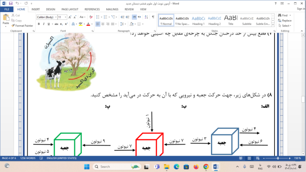Open the Calibri (Body) font name dropdown
This screenshot has height=172, width=306.
tap(56, 17)
